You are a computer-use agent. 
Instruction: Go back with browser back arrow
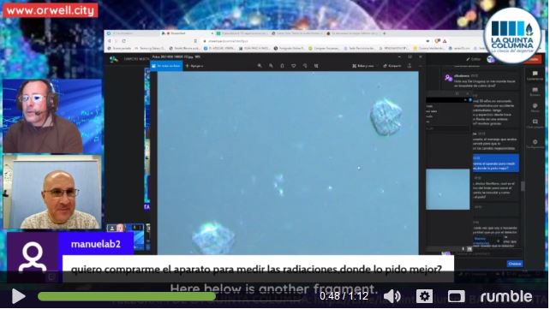(110, 41)
